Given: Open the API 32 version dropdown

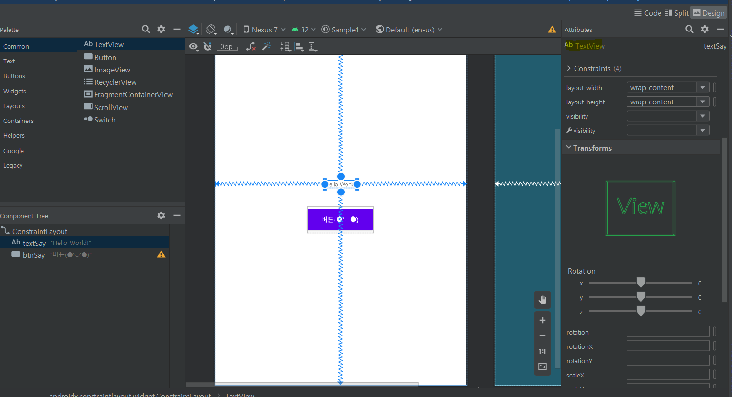Looking at the screenshot, I should click(303, 30).
